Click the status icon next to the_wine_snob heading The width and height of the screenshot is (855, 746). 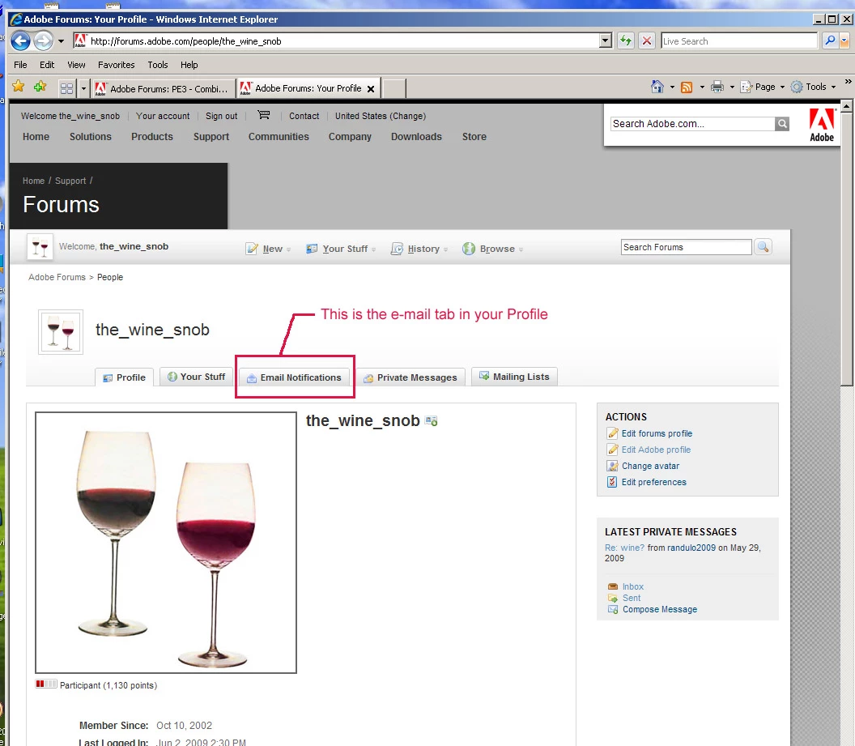(432, 421)
